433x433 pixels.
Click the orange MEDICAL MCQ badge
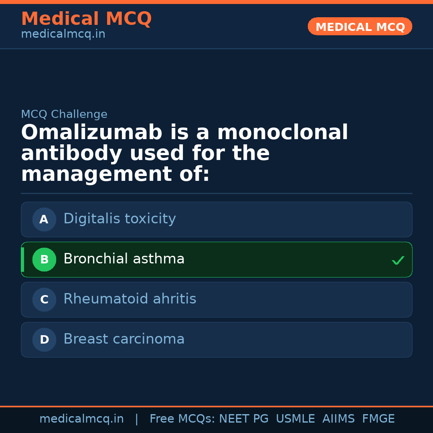[360, 27]
